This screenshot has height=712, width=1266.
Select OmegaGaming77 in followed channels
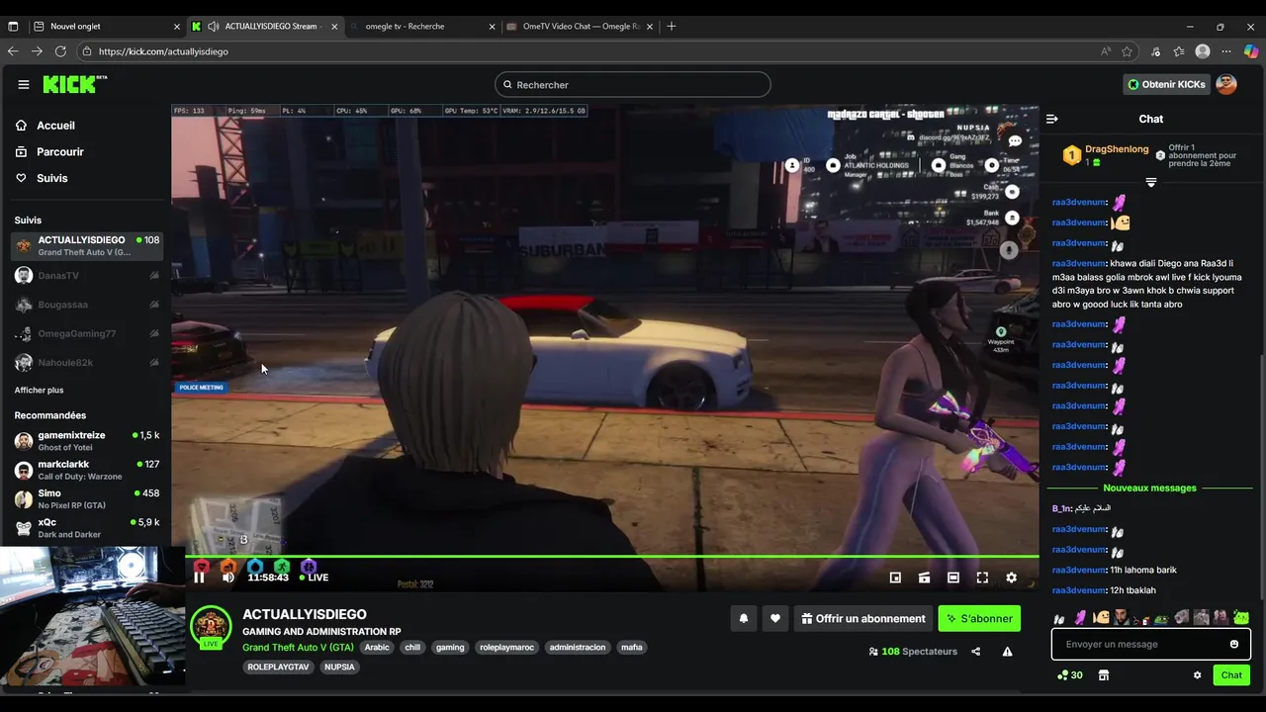(87, 333)
